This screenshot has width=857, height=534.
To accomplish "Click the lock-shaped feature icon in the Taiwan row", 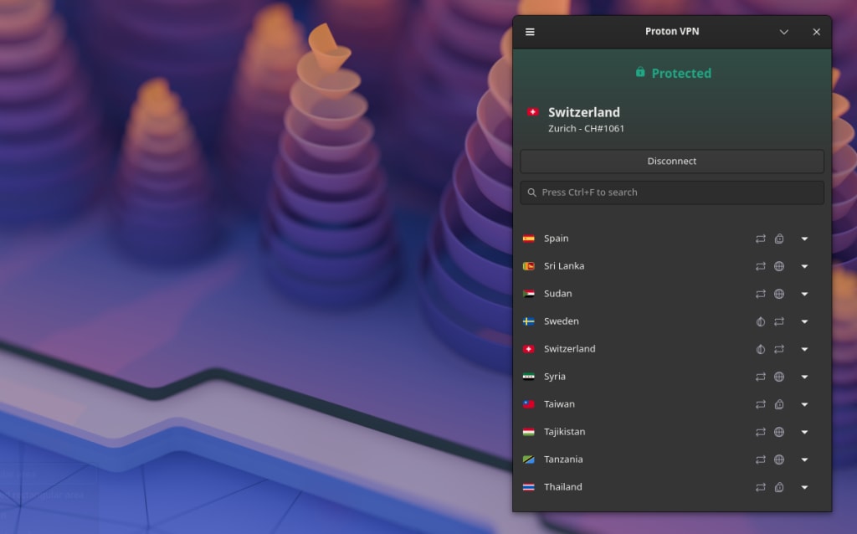I will pyautogui.click(x=779, y=404).
